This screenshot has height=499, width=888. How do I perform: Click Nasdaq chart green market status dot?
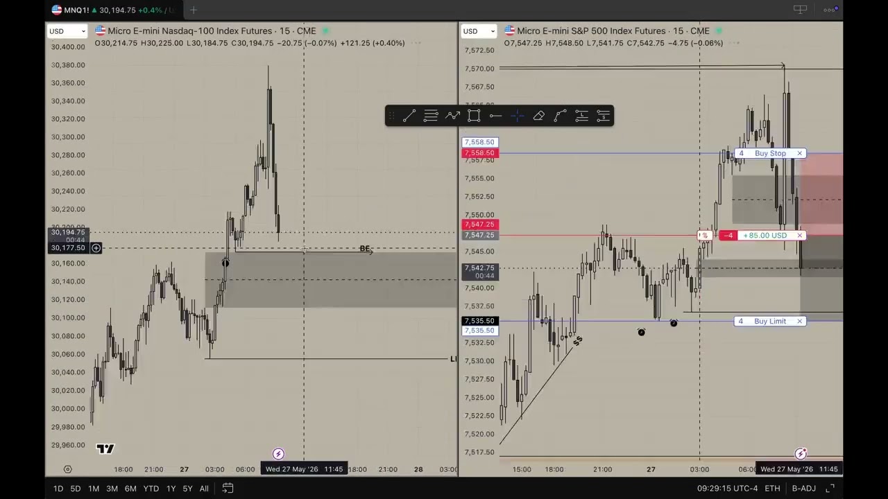(325, 31)
